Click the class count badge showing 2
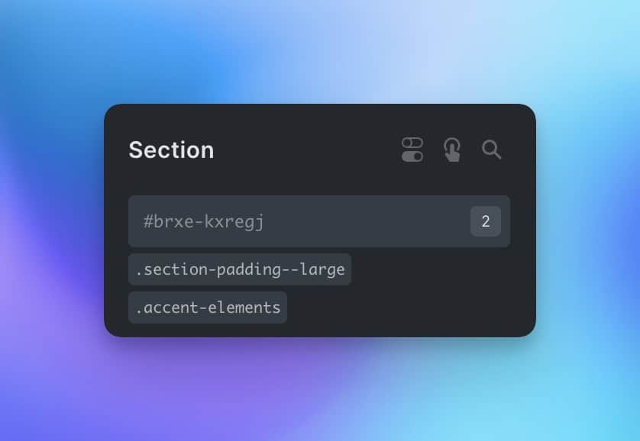 (x=485, y=221)
